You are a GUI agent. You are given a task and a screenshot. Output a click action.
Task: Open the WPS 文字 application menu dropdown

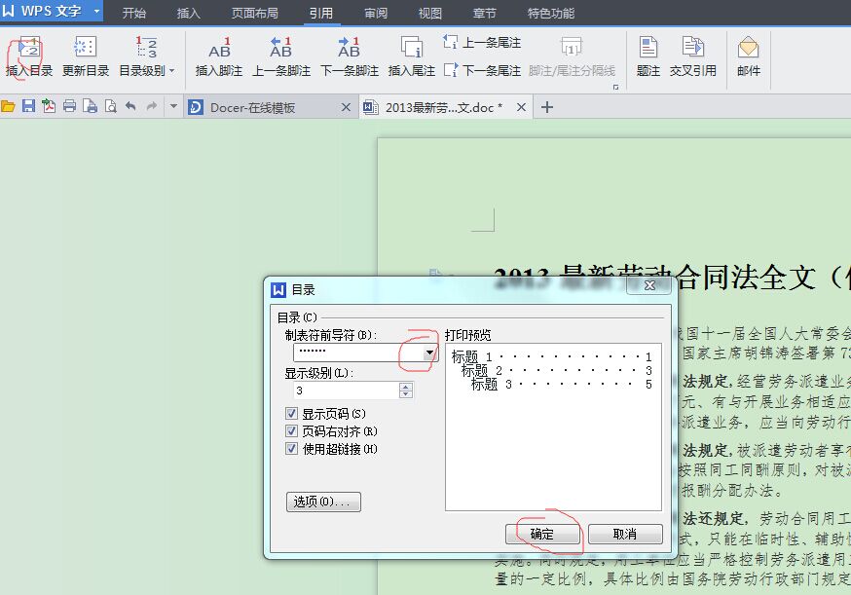(96, 11)
